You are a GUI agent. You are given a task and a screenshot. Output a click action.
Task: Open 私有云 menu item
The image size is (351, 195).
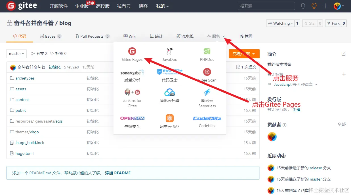(124, 6)
